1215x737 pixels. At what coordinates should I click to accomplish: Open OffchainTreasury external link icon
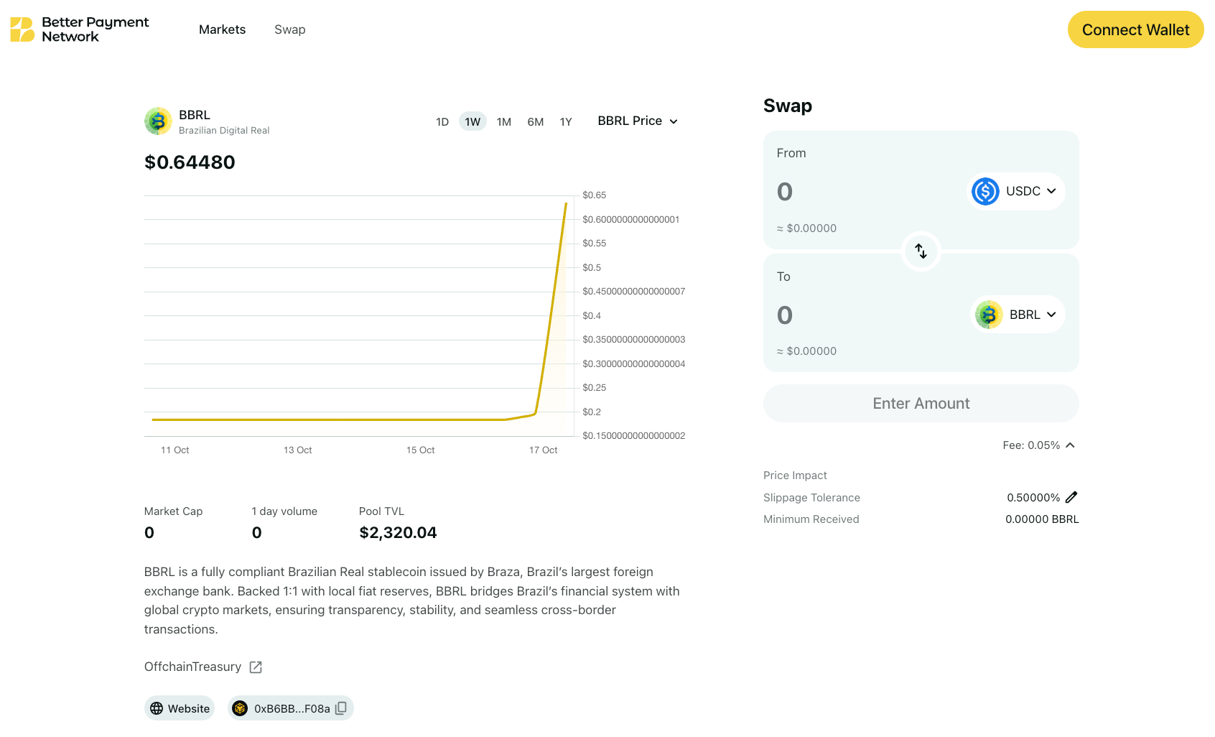click(256, 667)
